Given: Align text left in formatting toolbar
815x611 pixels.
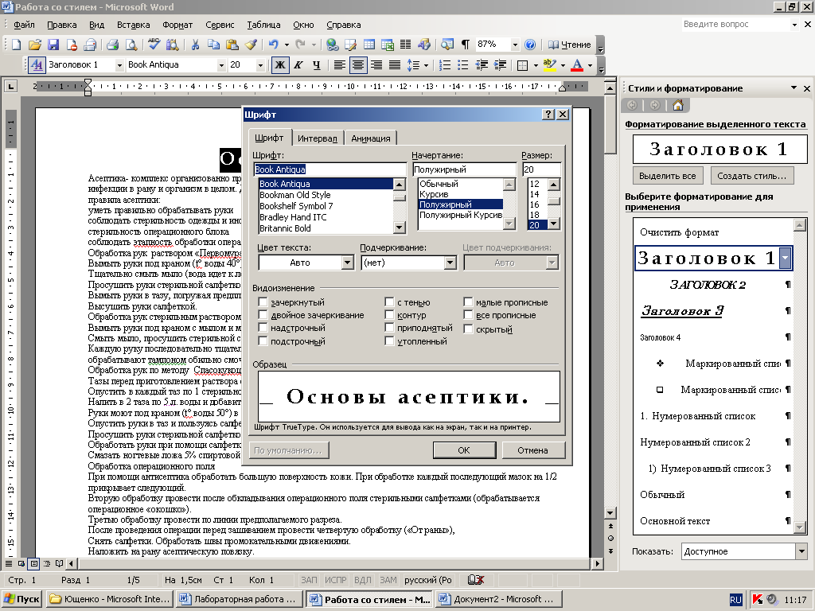Looking at the screenshot, I should (339, 65).
